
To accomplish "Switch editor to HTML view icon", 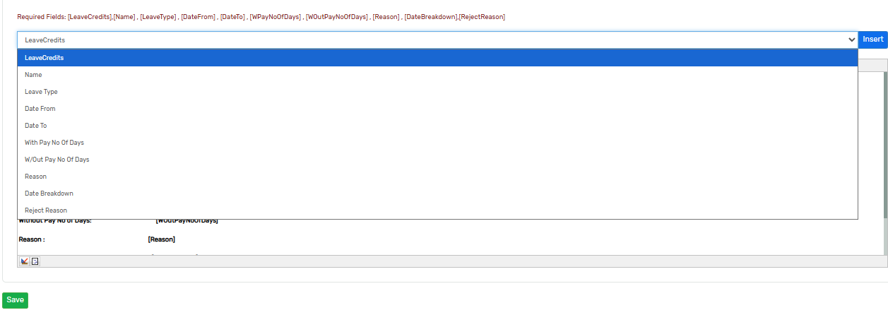I will tap(35, 261).
